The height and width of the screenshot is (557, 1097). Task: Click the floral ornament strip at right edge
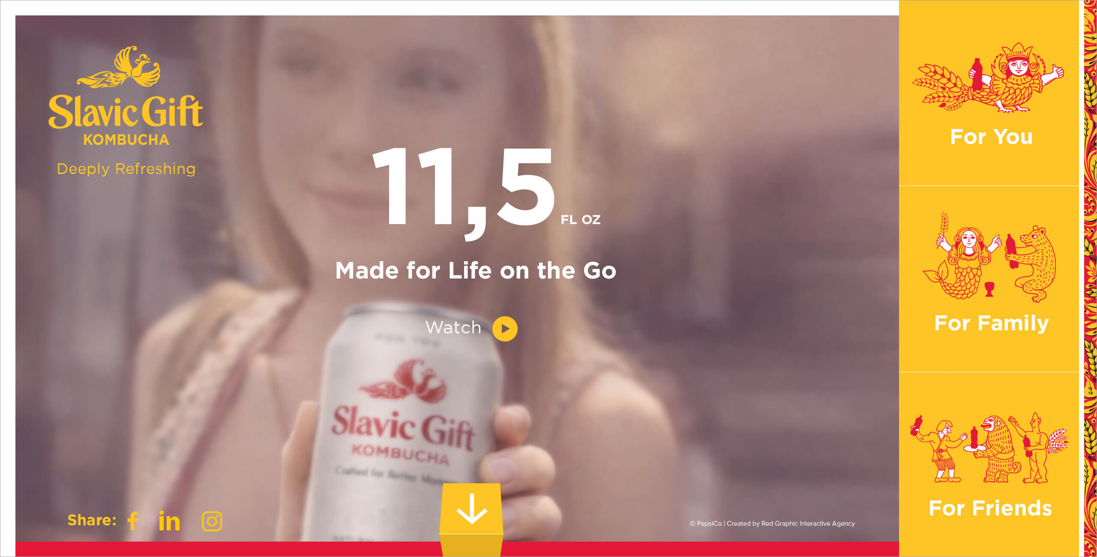(1090, 278)
